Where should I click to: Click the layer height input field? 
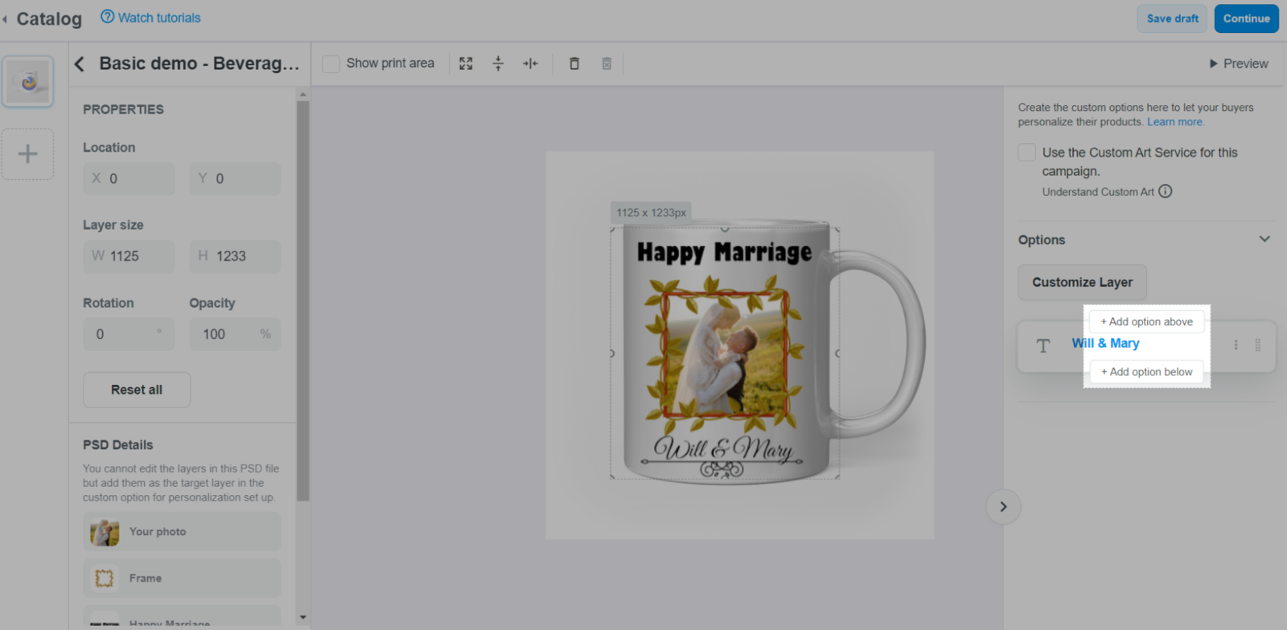[x=236, y=256]
